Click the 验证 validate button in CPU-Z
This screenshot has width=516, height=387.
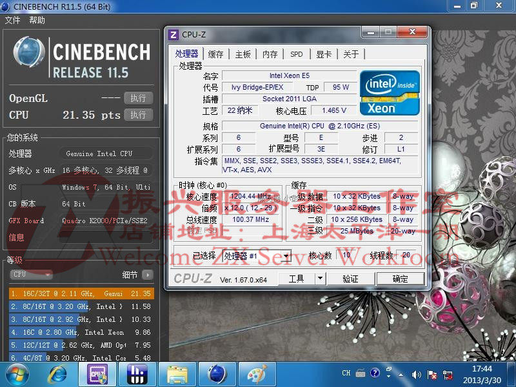pyautogui.click(x=350, y=278)
